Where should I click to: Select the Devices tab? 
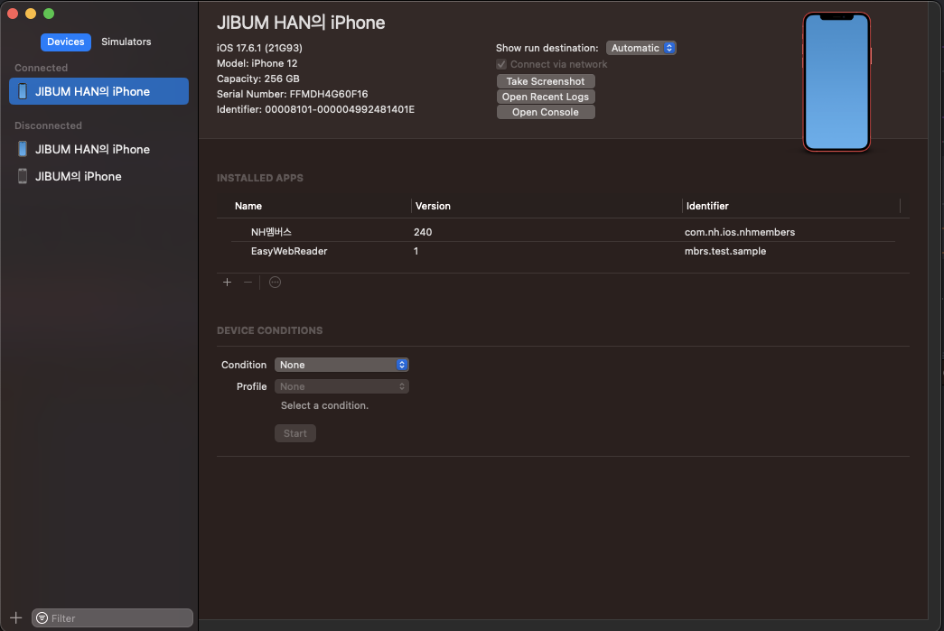click(x=66, y=42)
